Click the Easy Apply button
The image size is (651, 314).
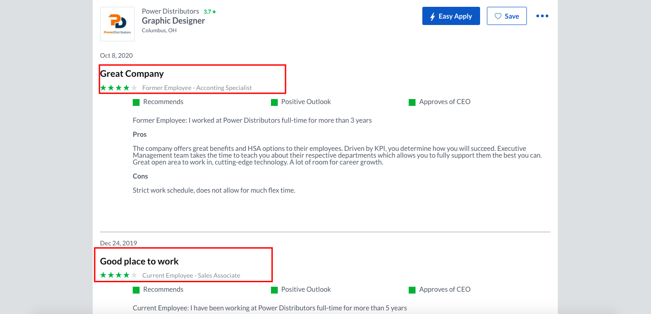pos(451,16)
